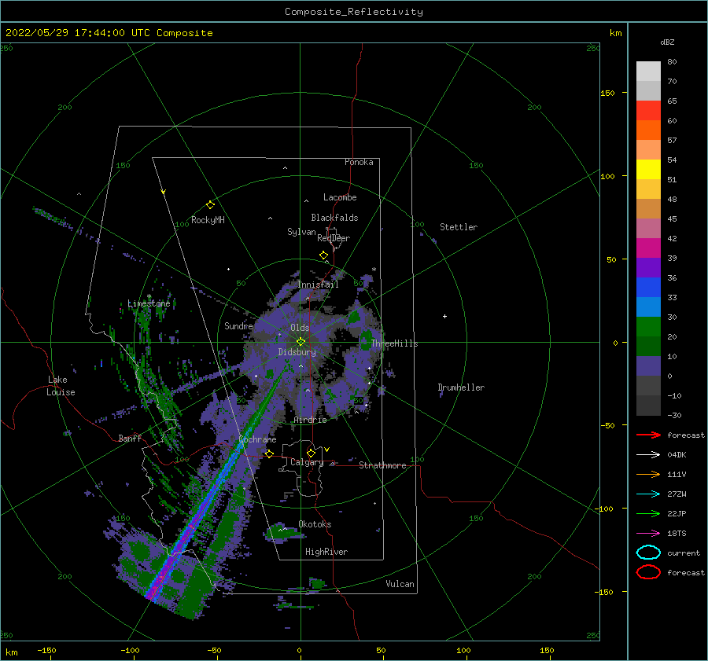Image resolution: width=708 pixels, height=661 pixels.
Task: Select the light blue 30-33 dBZ swatch
Action: (x=648, y=307)
